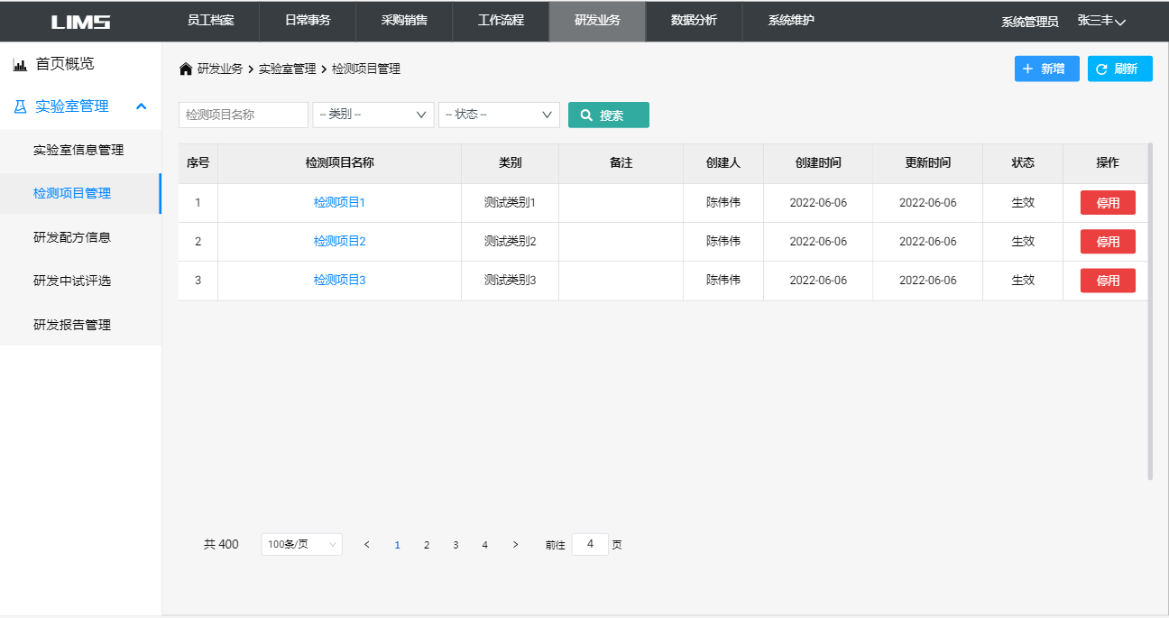The image size is (1169, 618).
Task: Open the 状态 filter dropdown
Action: (499, 115)
